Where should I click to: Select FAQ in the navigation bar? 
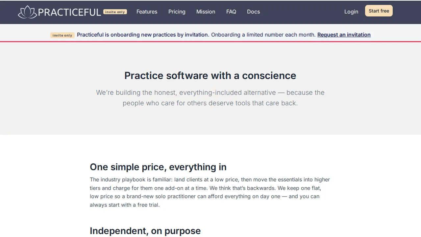(x=231, y=12)
